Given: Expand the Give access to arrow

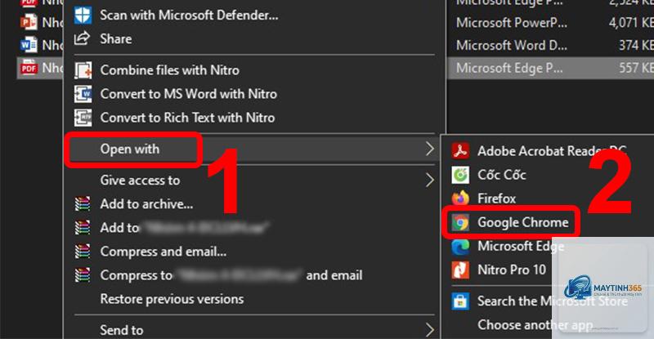Looking at the screenshot, I should [x=430, y=181].
